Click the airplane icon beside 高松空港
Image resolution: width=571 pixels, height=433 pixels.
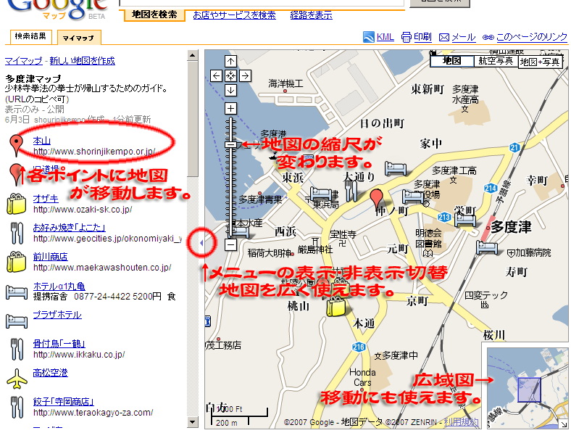(16, 377)
